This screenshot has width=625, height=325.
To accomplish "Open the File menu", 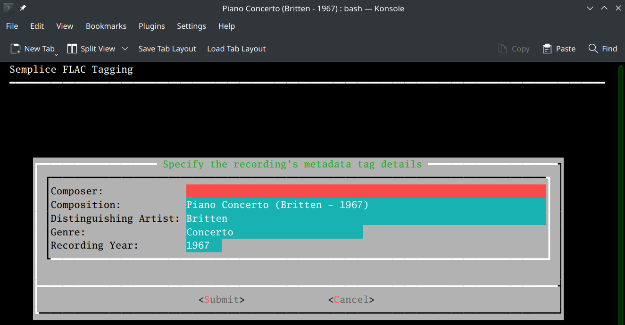I will point(12,26).
